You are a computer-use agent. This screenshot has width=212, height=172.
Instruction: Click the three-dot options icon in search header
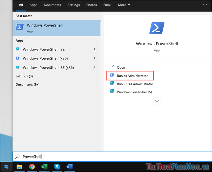pos(205,5)
